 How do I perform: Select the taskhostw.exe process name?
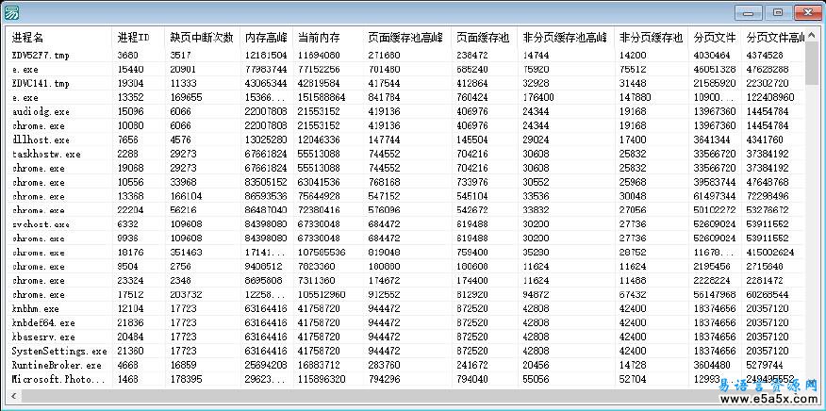tap(46, 155)
